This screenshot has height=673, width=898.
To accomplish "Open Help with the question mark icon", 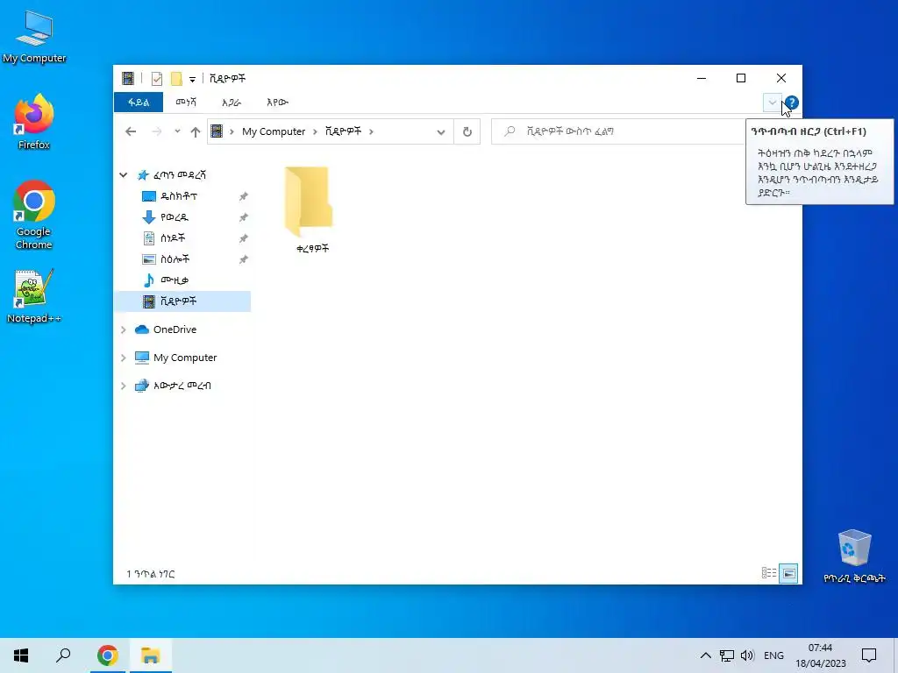I will point(792,103).
